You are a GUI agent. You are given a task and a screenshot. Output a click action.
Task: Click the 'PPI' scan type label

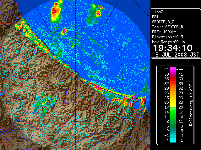[x=155, y=17]
